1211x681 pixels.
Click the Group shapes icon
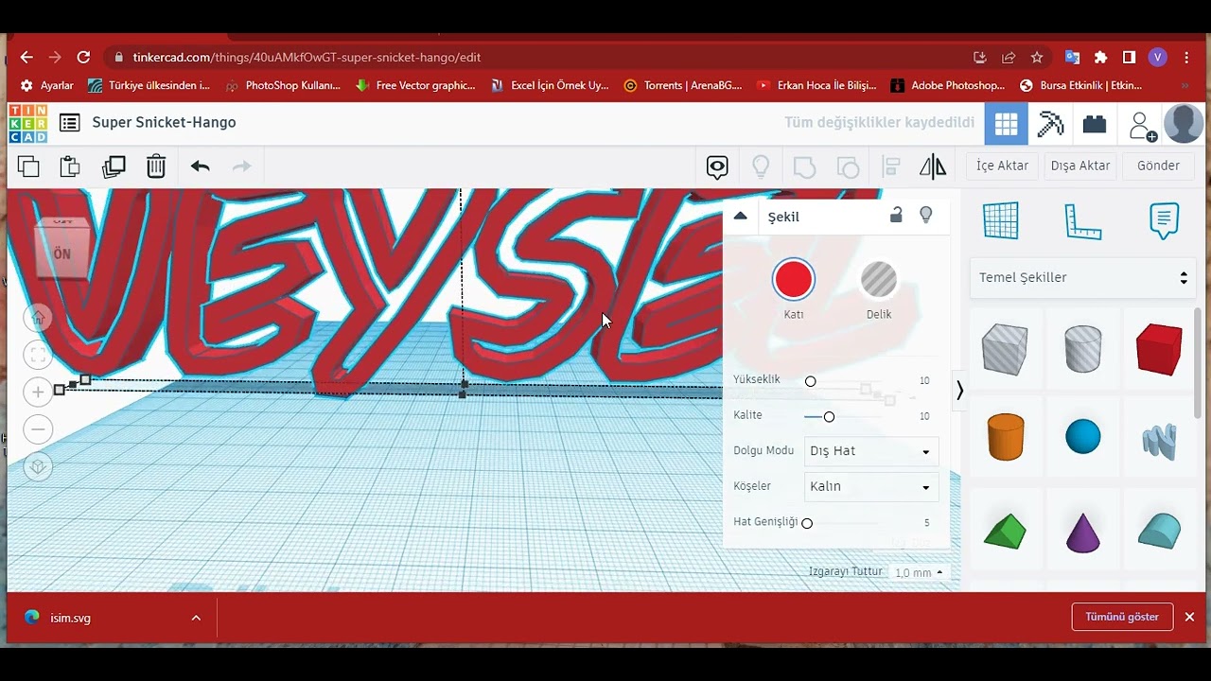[804, 167]
